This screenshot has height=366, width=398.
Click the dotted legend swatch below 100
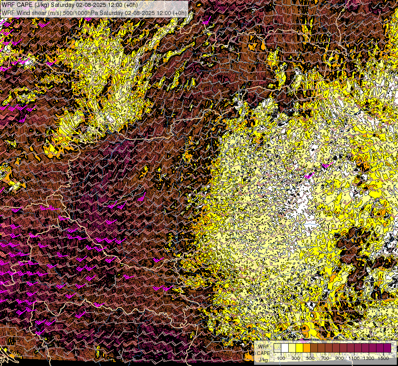click(277, 348)
